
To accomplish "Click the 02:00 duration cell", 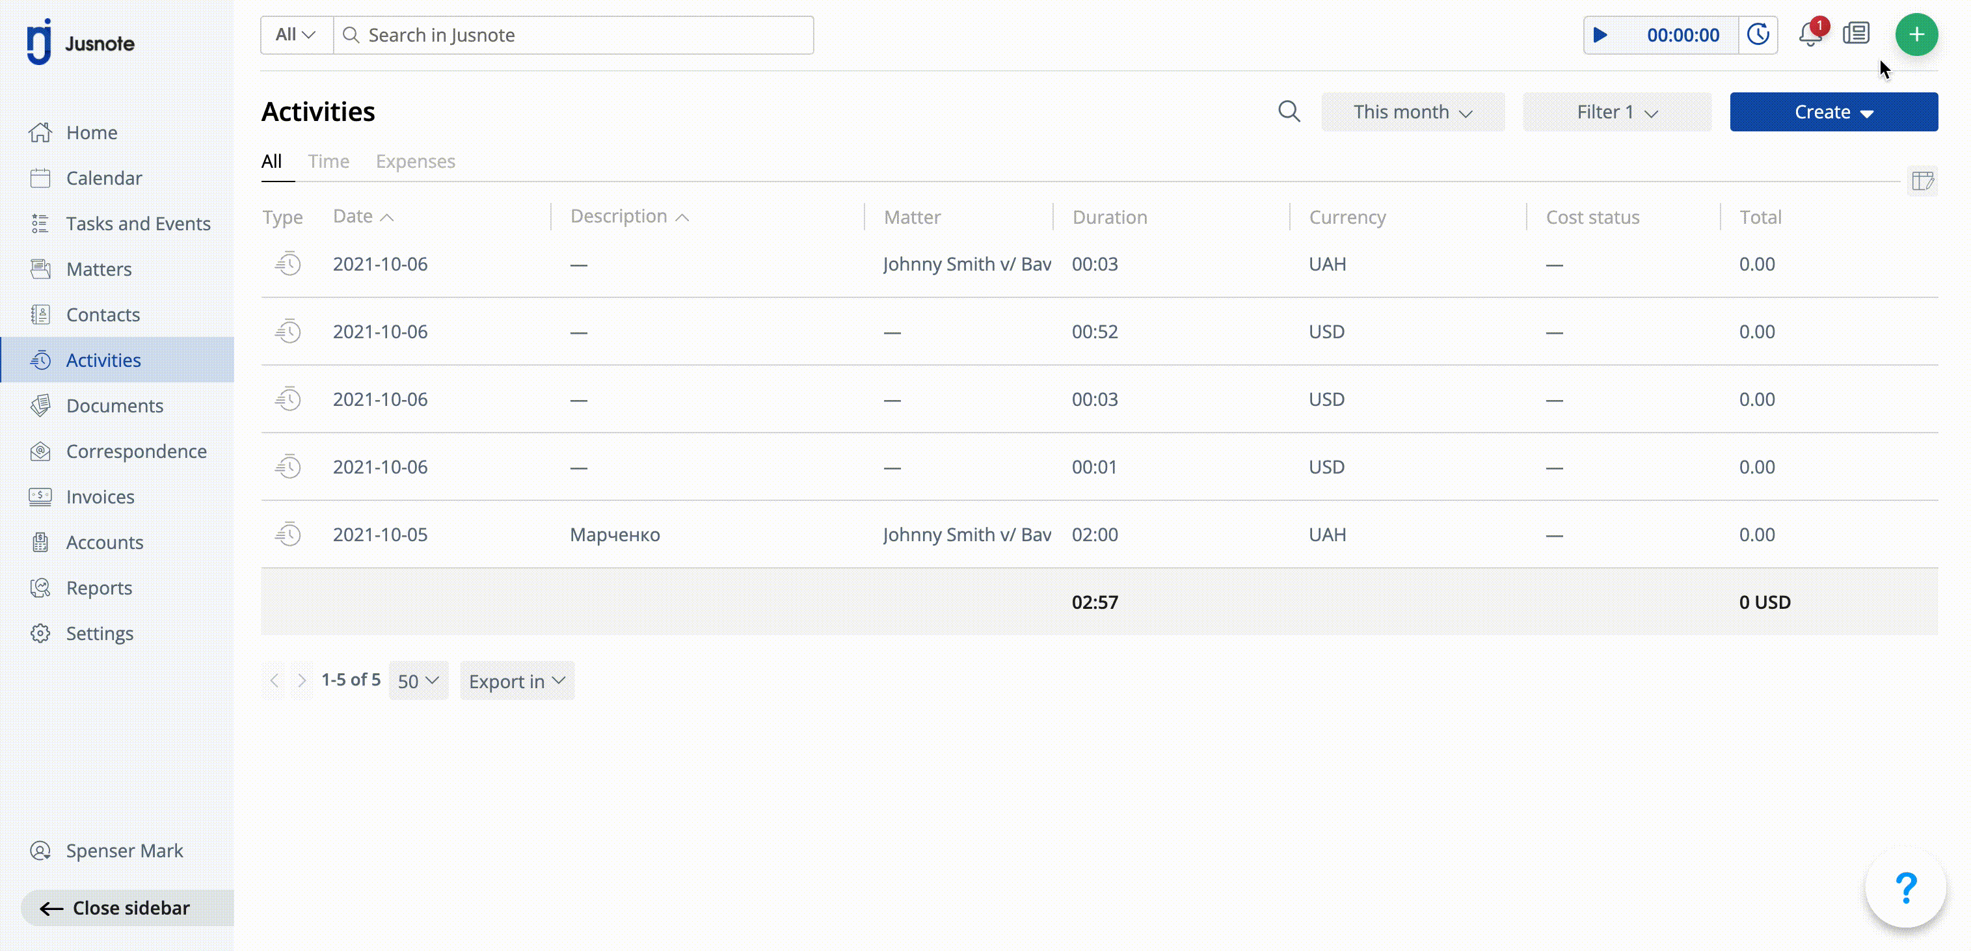I will (1095, 534).
